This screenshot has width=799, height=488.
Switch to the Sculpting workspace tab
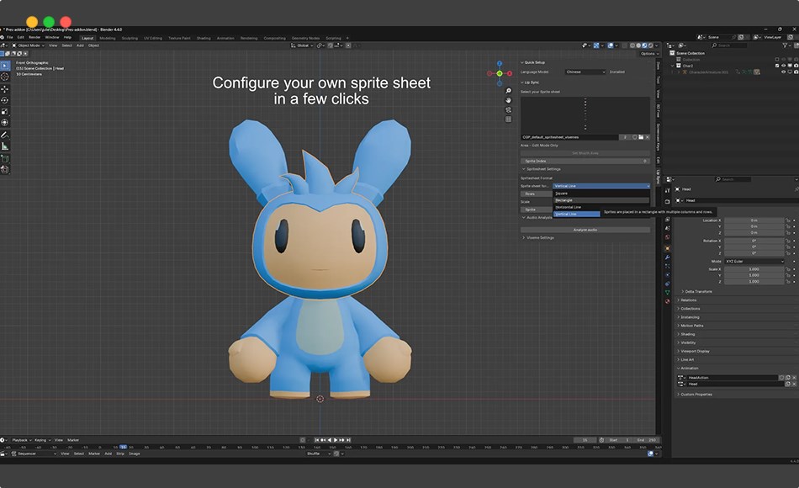click(x=130, y=38)
